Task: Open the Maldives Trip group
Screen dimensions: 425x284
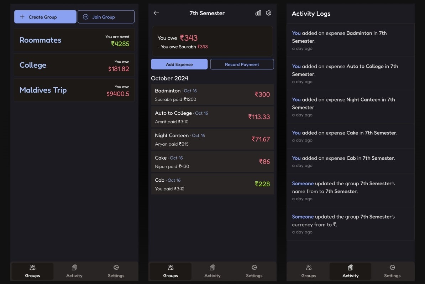Action: (x=74, y=90)
